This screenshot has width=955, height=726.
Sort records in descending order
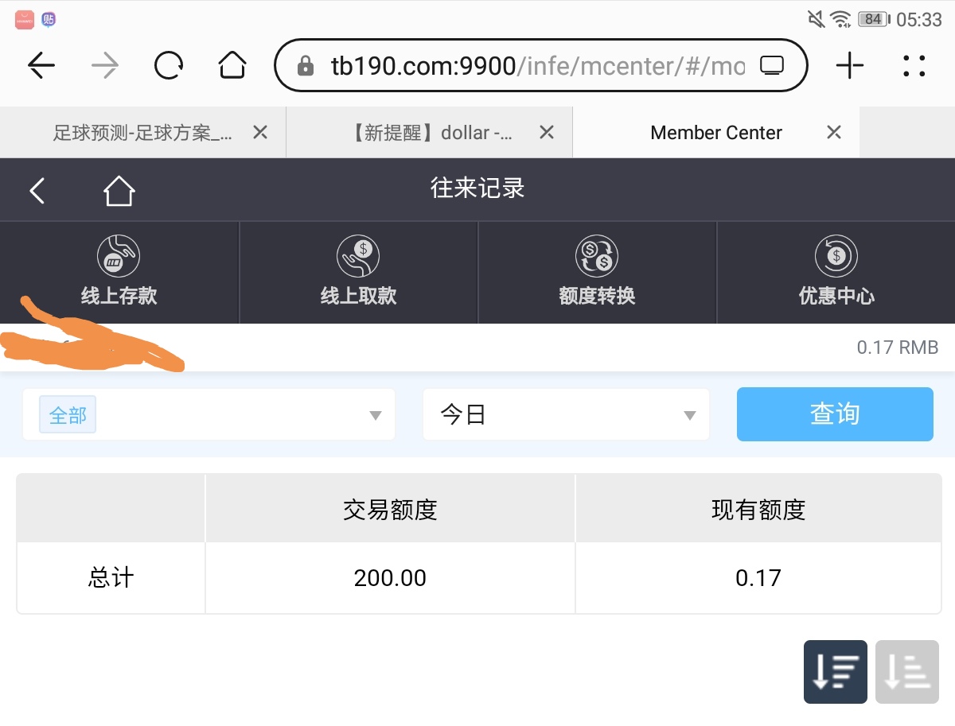(835, 672)
